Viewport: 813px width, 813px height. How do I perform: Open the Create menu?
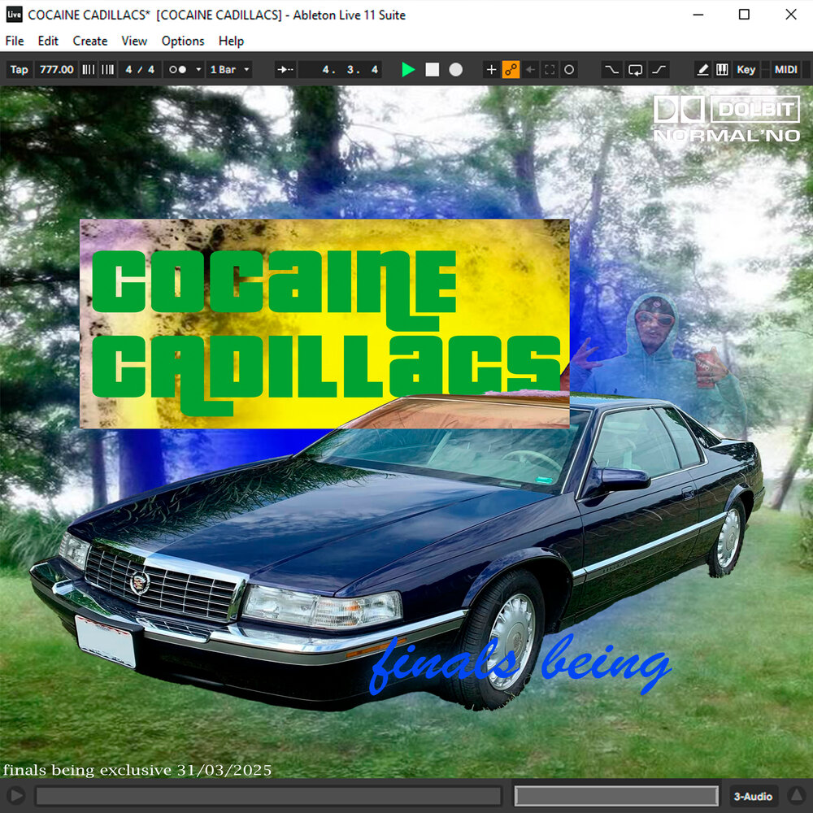[x=89, y=41]
